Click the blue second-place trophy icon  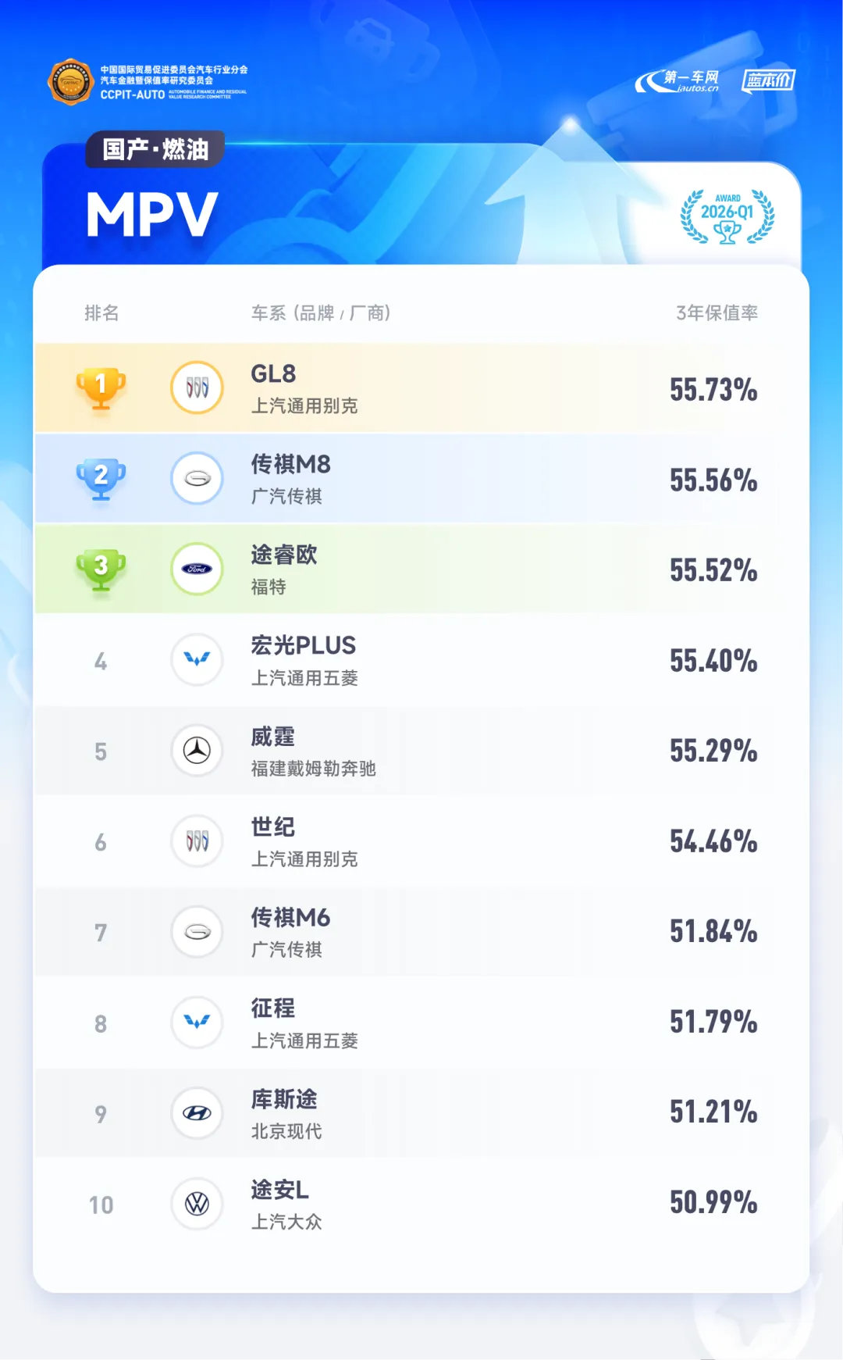[101, 479]
